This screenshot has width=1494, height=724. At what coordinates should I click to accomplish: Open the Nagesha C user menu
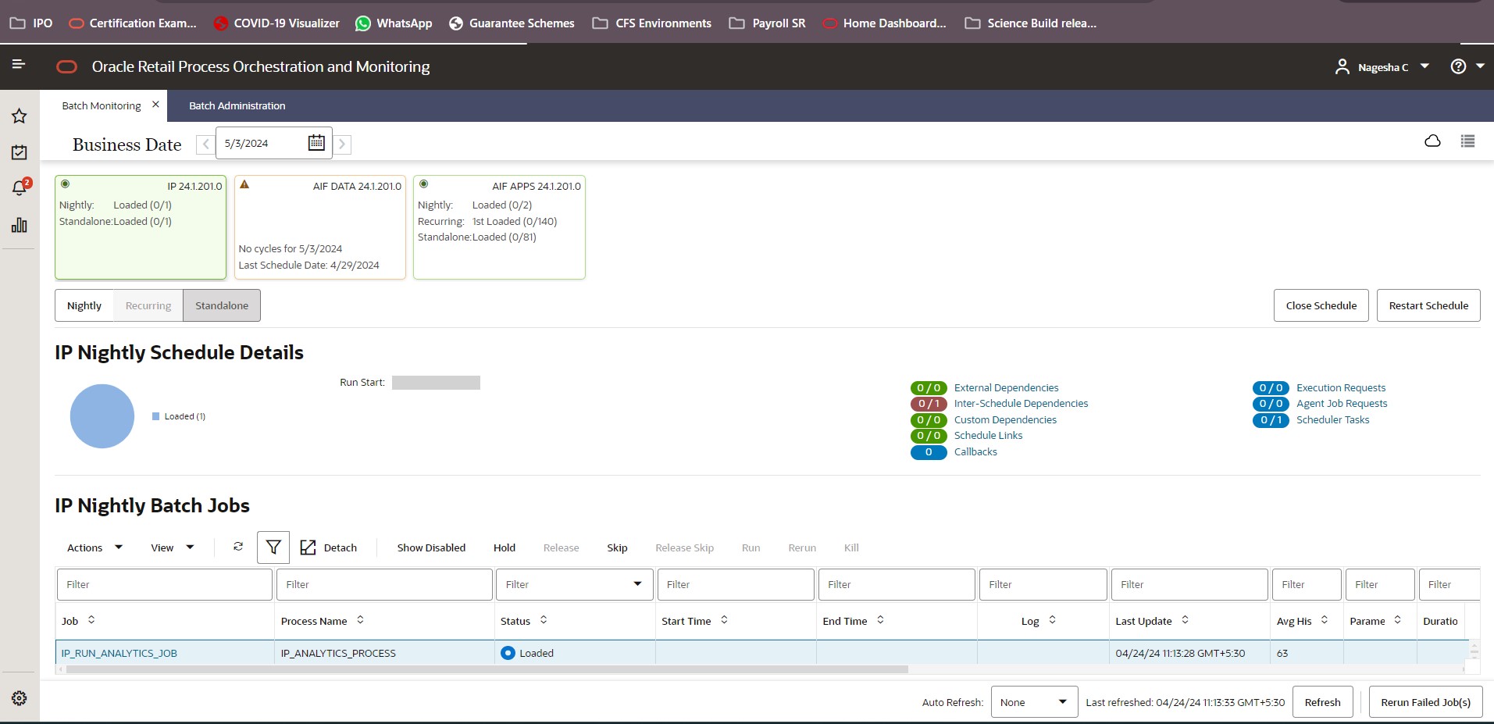coord(1382,66)
